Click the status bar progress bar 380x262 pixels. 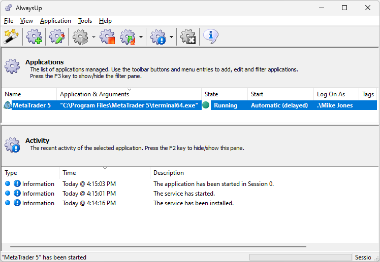point(301,257)
